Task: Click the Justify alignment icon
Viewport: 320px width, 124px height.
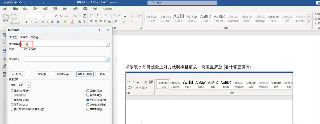Action: coord(106,22)
